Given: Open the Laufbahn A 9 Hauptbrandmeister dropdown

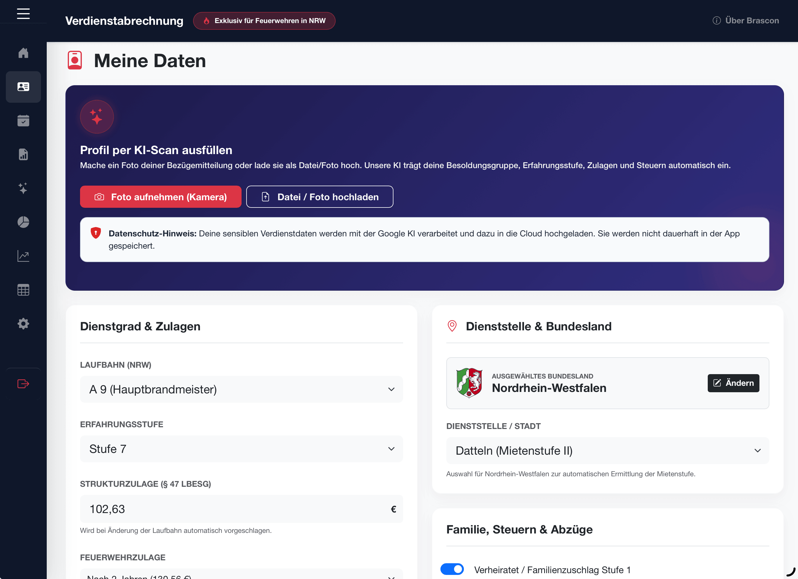Looking at the screenshot, I should coord(241,389).
